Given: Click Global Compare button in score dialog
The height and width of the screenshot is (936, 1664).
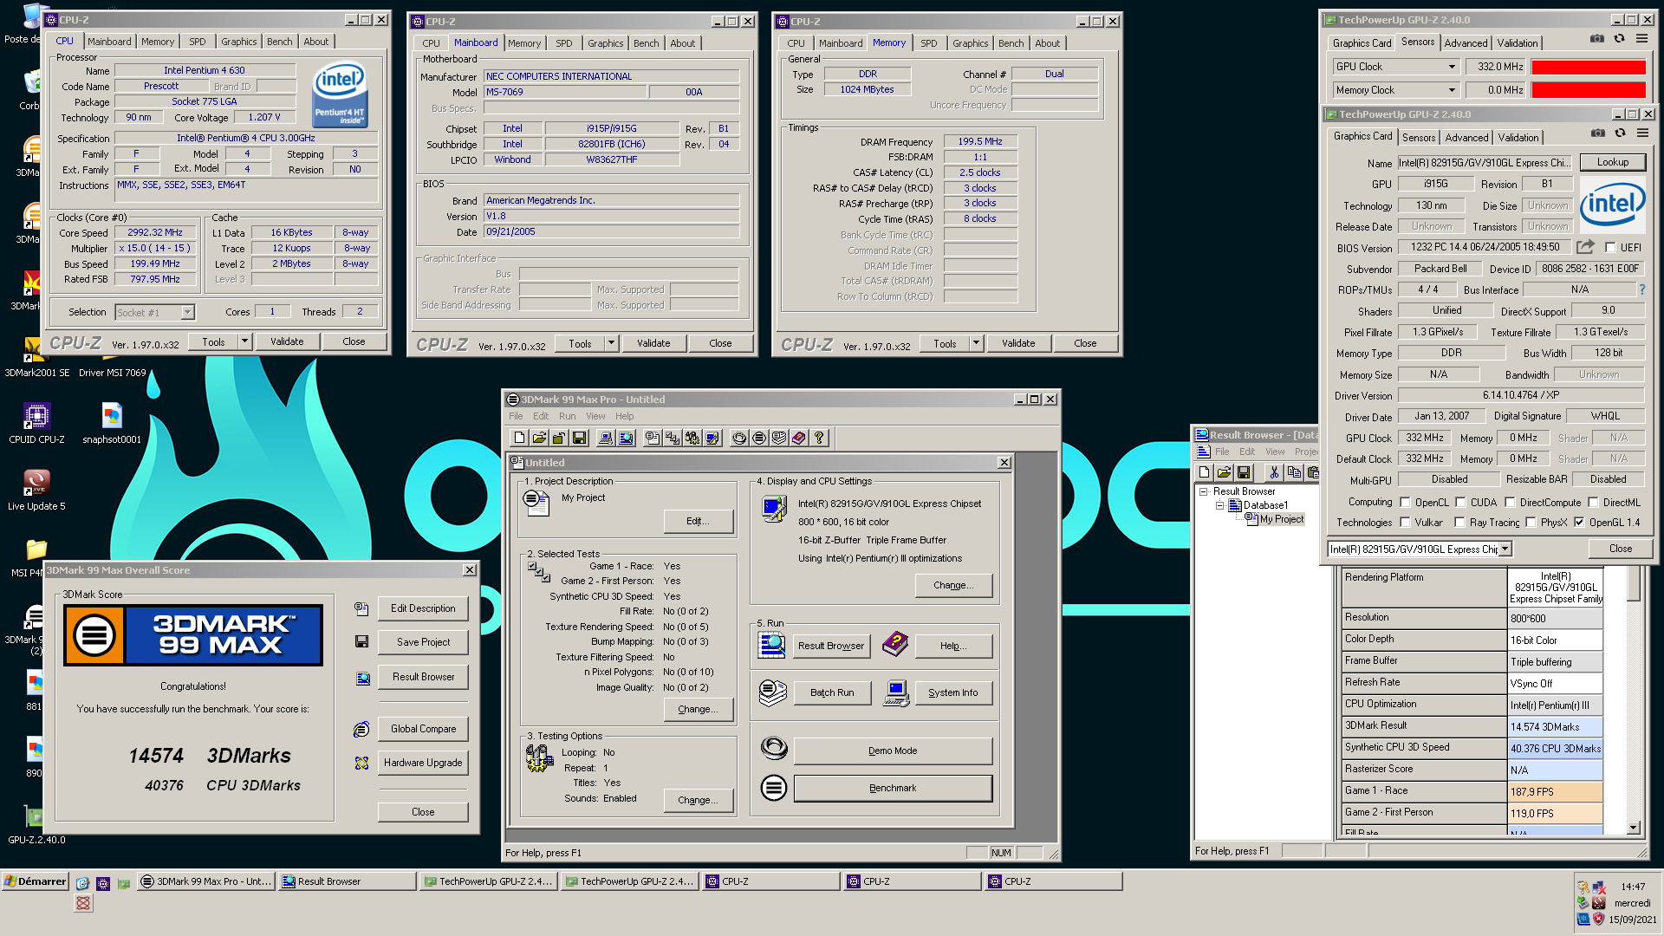Looking at the screenshot, I should tap(423, 729).
